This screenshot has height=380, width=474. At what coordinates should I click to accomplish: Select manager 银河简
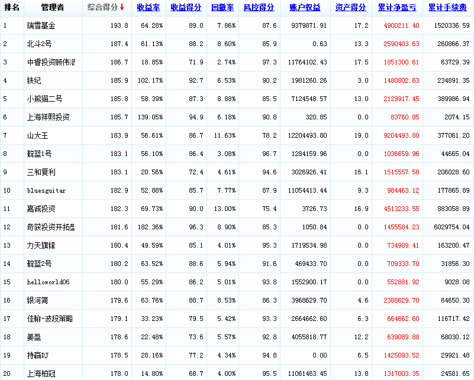pyautogui.click(x=37, y=300)
